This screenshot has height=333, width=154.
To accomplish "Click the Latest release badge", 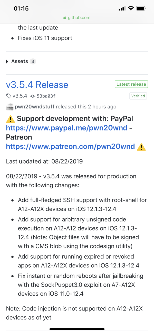I will point(131,84).
